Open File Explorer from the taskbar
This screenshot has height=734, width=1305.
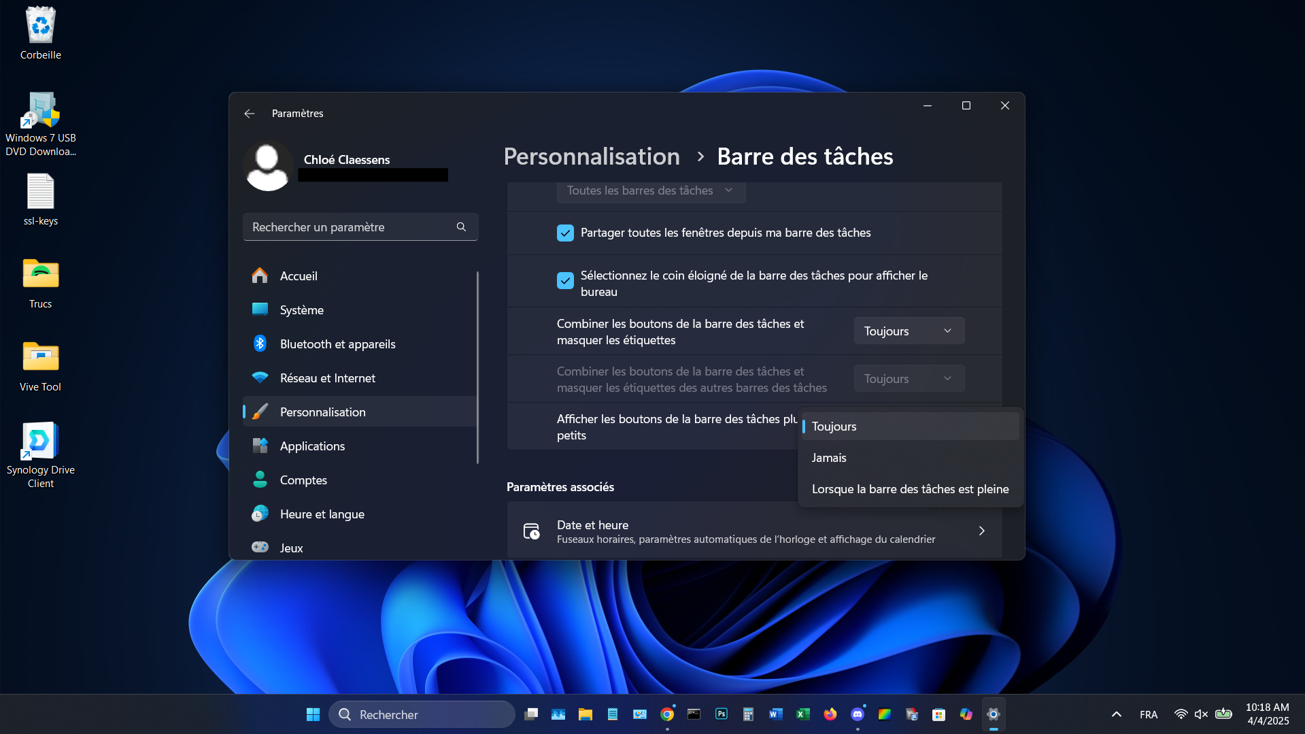(x=586, y=714)
